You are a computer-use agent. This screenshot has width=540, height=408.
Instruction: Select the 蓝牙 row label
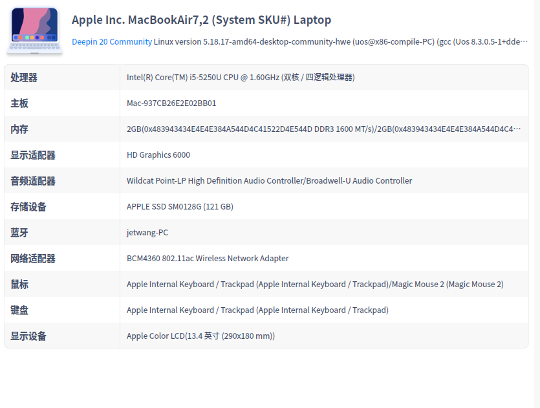19,232
